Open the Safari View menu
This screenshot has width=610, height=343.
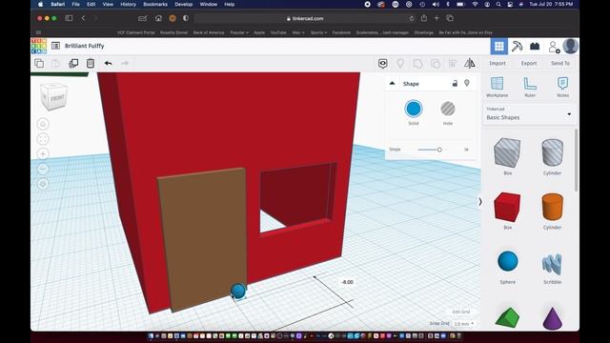click(x=108, y=4)
